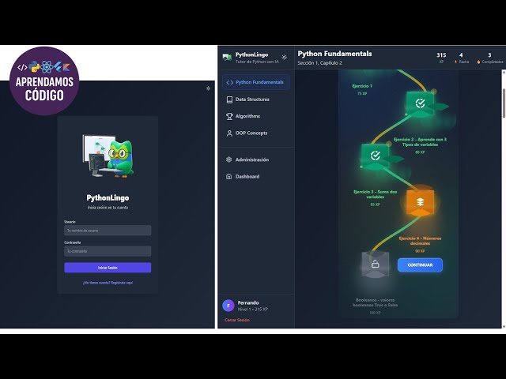Click the Contraseña input field
The image size is (506, 379).
click(x=108, y=251)
